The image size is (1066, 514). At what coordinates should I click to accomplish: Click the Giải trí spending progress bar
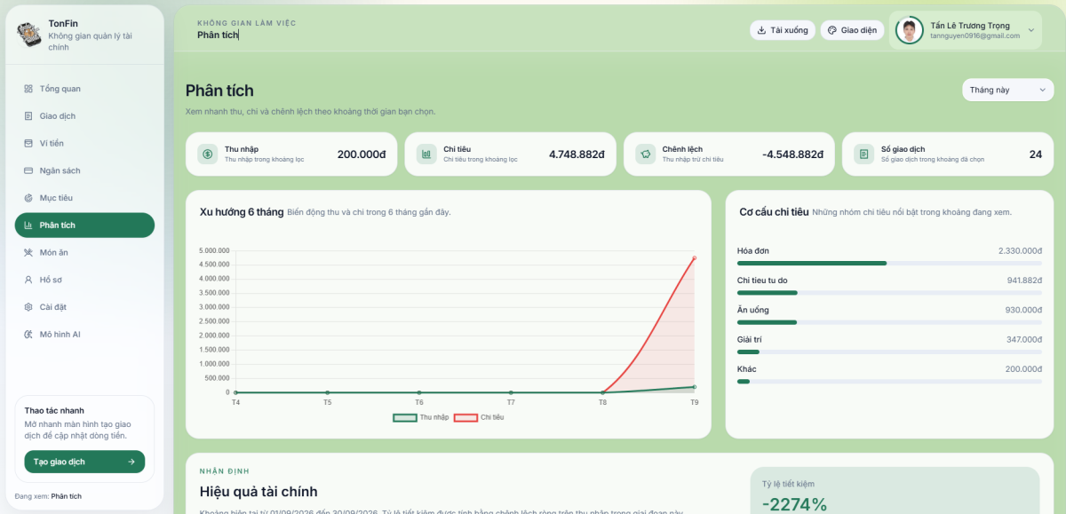pyautogui.click(x=889, y=352)
